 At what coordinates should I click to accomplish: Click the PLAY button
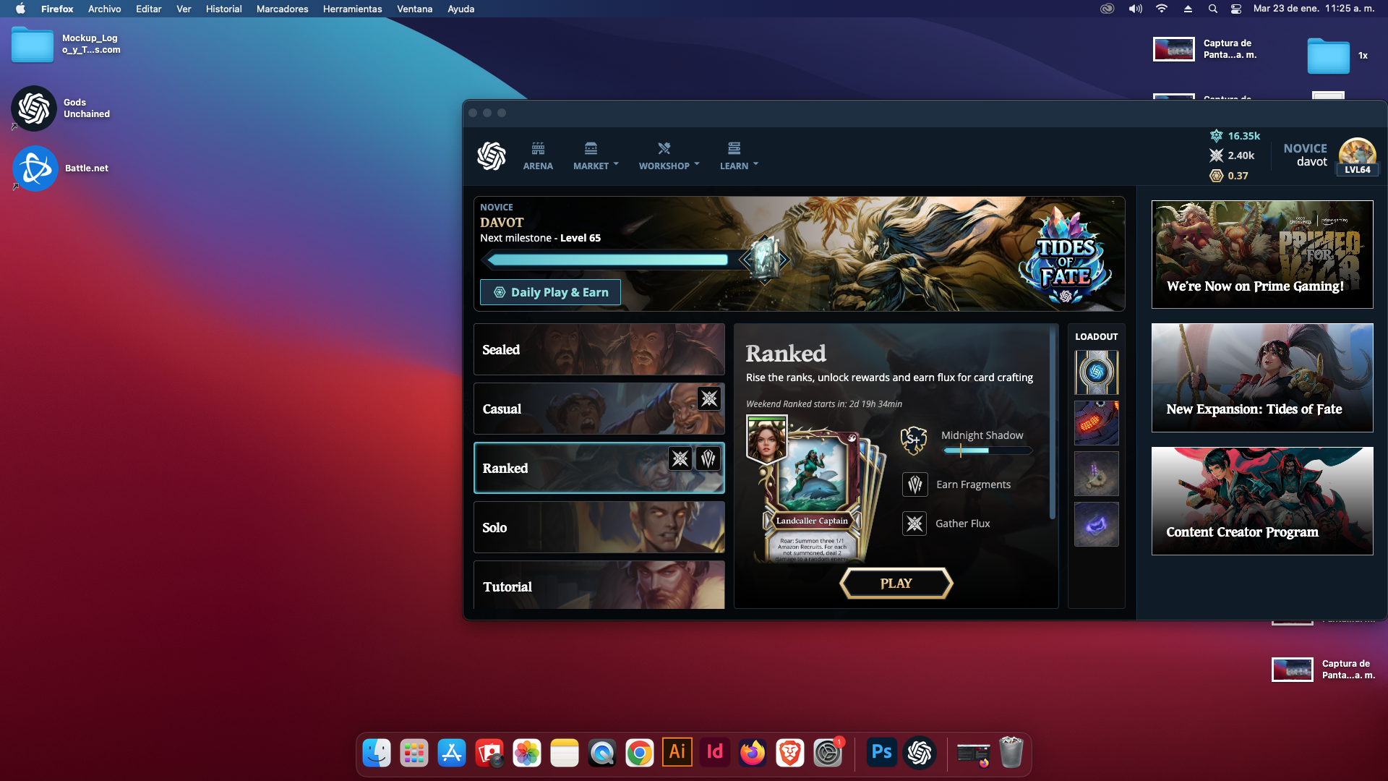pyautogui.click(x=896, y=584)
